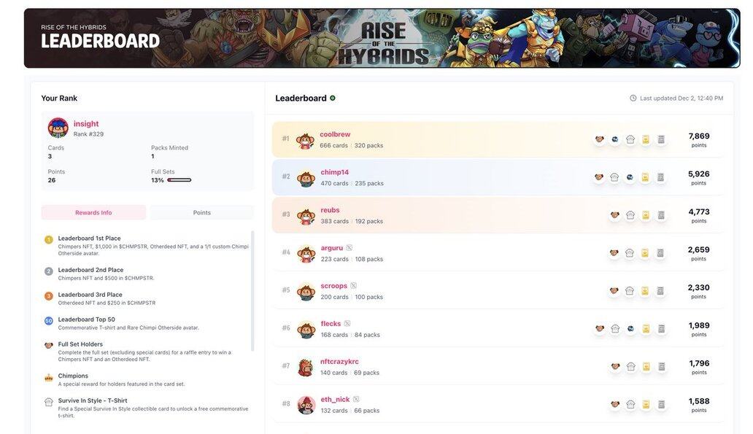Click the green live status dot by Leaderboard
This screenshot has height=434, width=753.
click(332, 98)
